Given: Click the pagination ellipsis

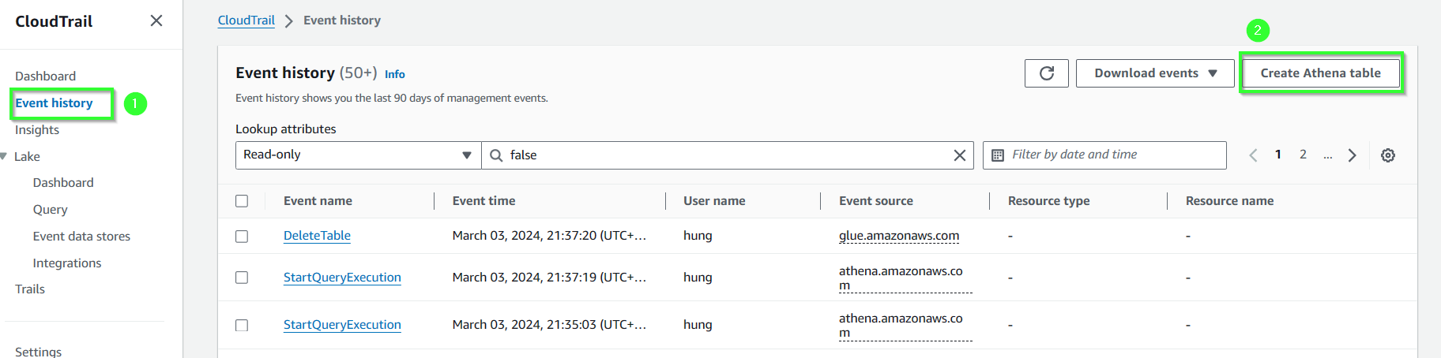Looking at the screenshot, I should [1328, 155].
